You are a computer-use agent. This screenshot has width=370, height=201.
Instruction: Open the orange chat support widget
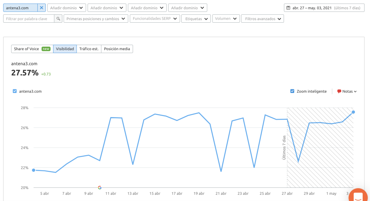pyautogui.click(x=358, y=196)
